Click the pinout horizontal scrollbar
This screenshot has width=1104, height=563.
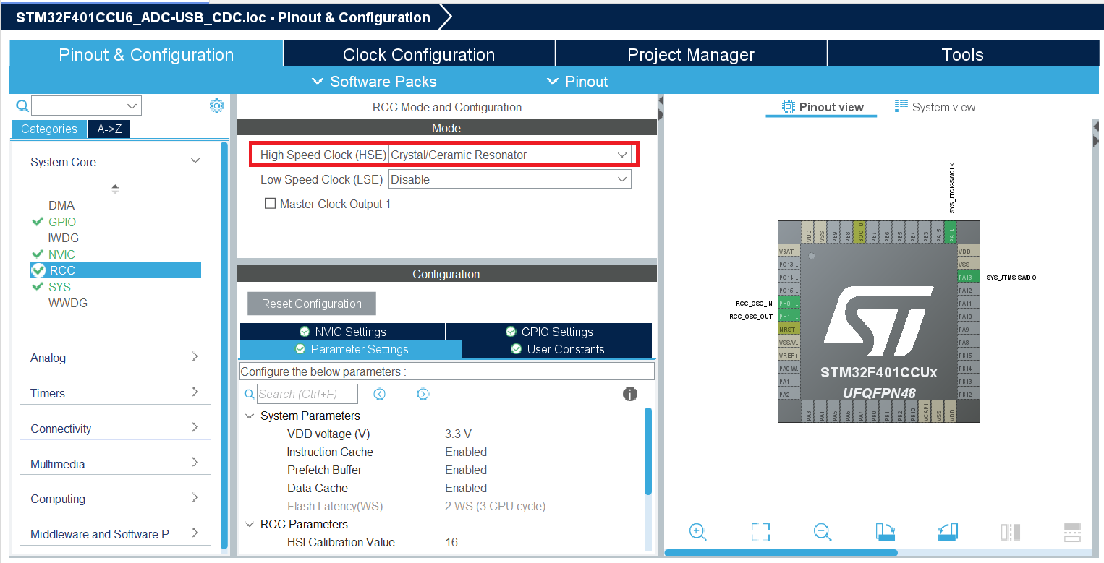pyautogui.click(x=781, y=553)
